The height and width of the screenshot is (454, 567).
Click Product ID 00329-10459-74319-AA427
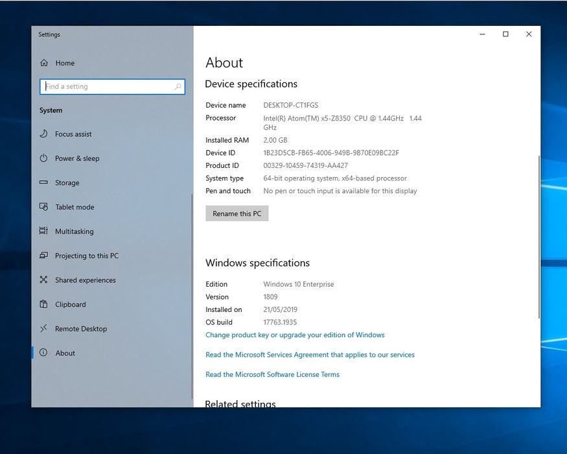(x=306, y=165)
